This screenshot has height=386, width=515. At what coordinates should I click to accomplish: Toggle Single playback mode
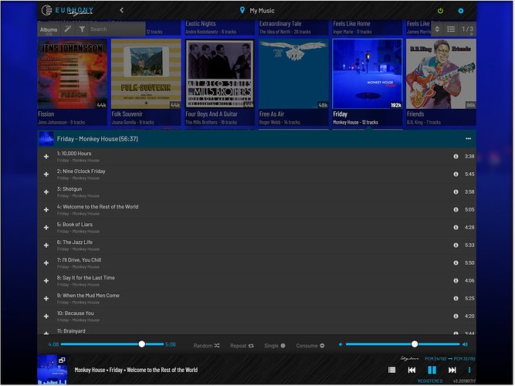click(275, 346)
